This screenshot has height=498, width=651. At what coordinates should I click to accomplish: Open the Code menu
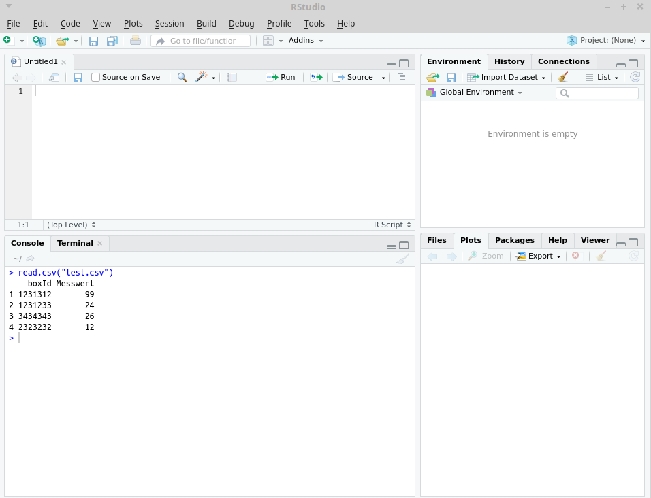point(70,24)
